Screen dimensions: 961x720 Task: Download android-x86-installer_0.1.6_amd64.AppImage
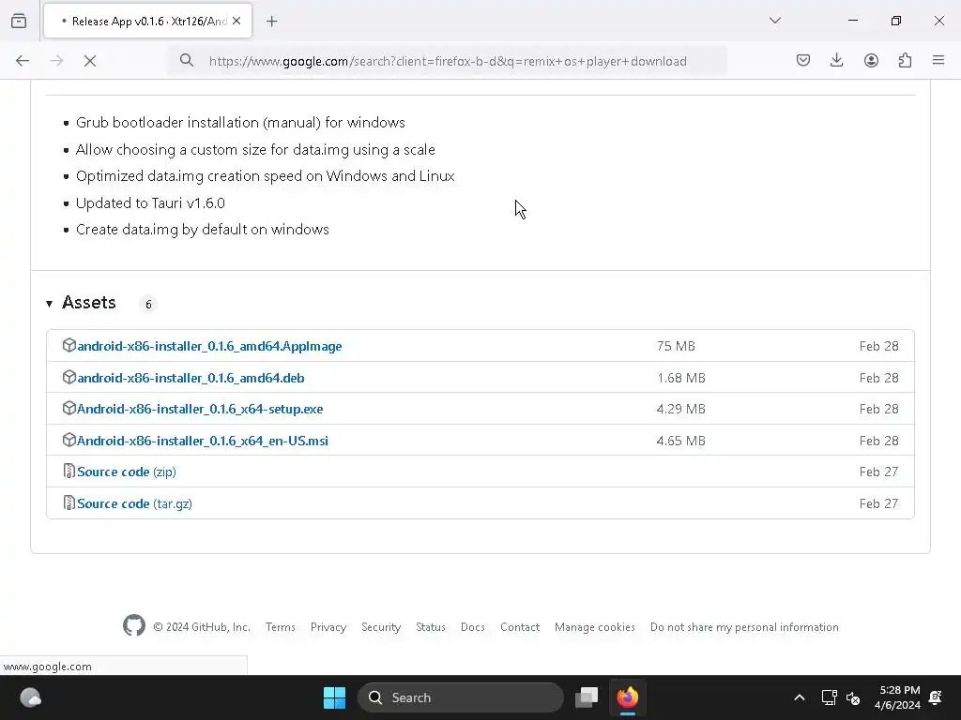click(209, 346)
